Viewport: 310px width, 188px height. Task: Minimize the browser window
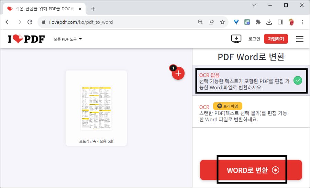[270, 5]
